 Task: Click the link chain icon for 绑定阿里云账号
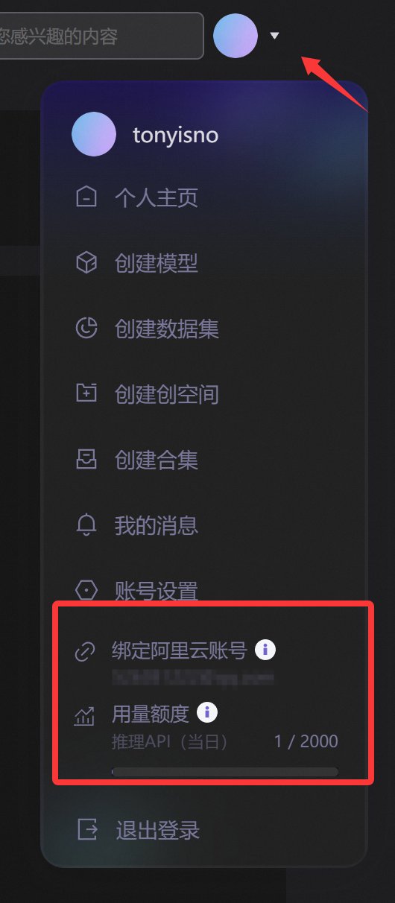[x=85, y=652]
